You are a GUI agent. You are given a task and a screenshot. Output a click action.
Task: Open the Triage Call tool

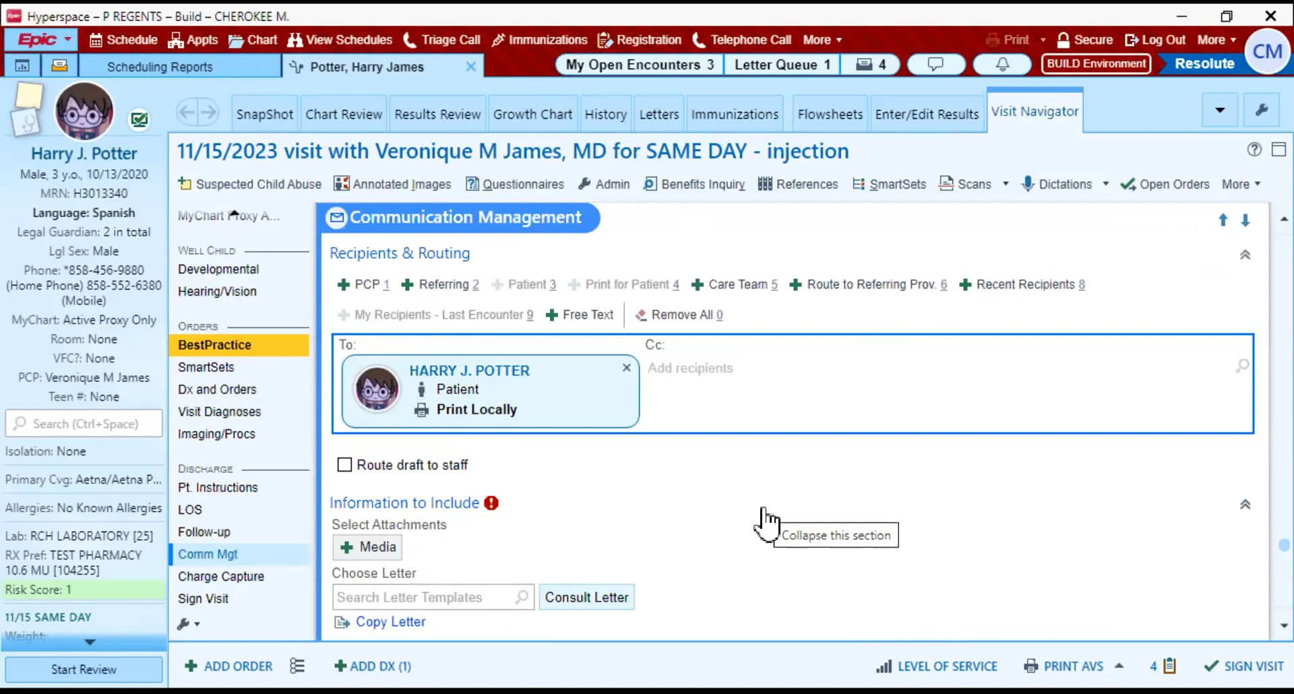441,40
